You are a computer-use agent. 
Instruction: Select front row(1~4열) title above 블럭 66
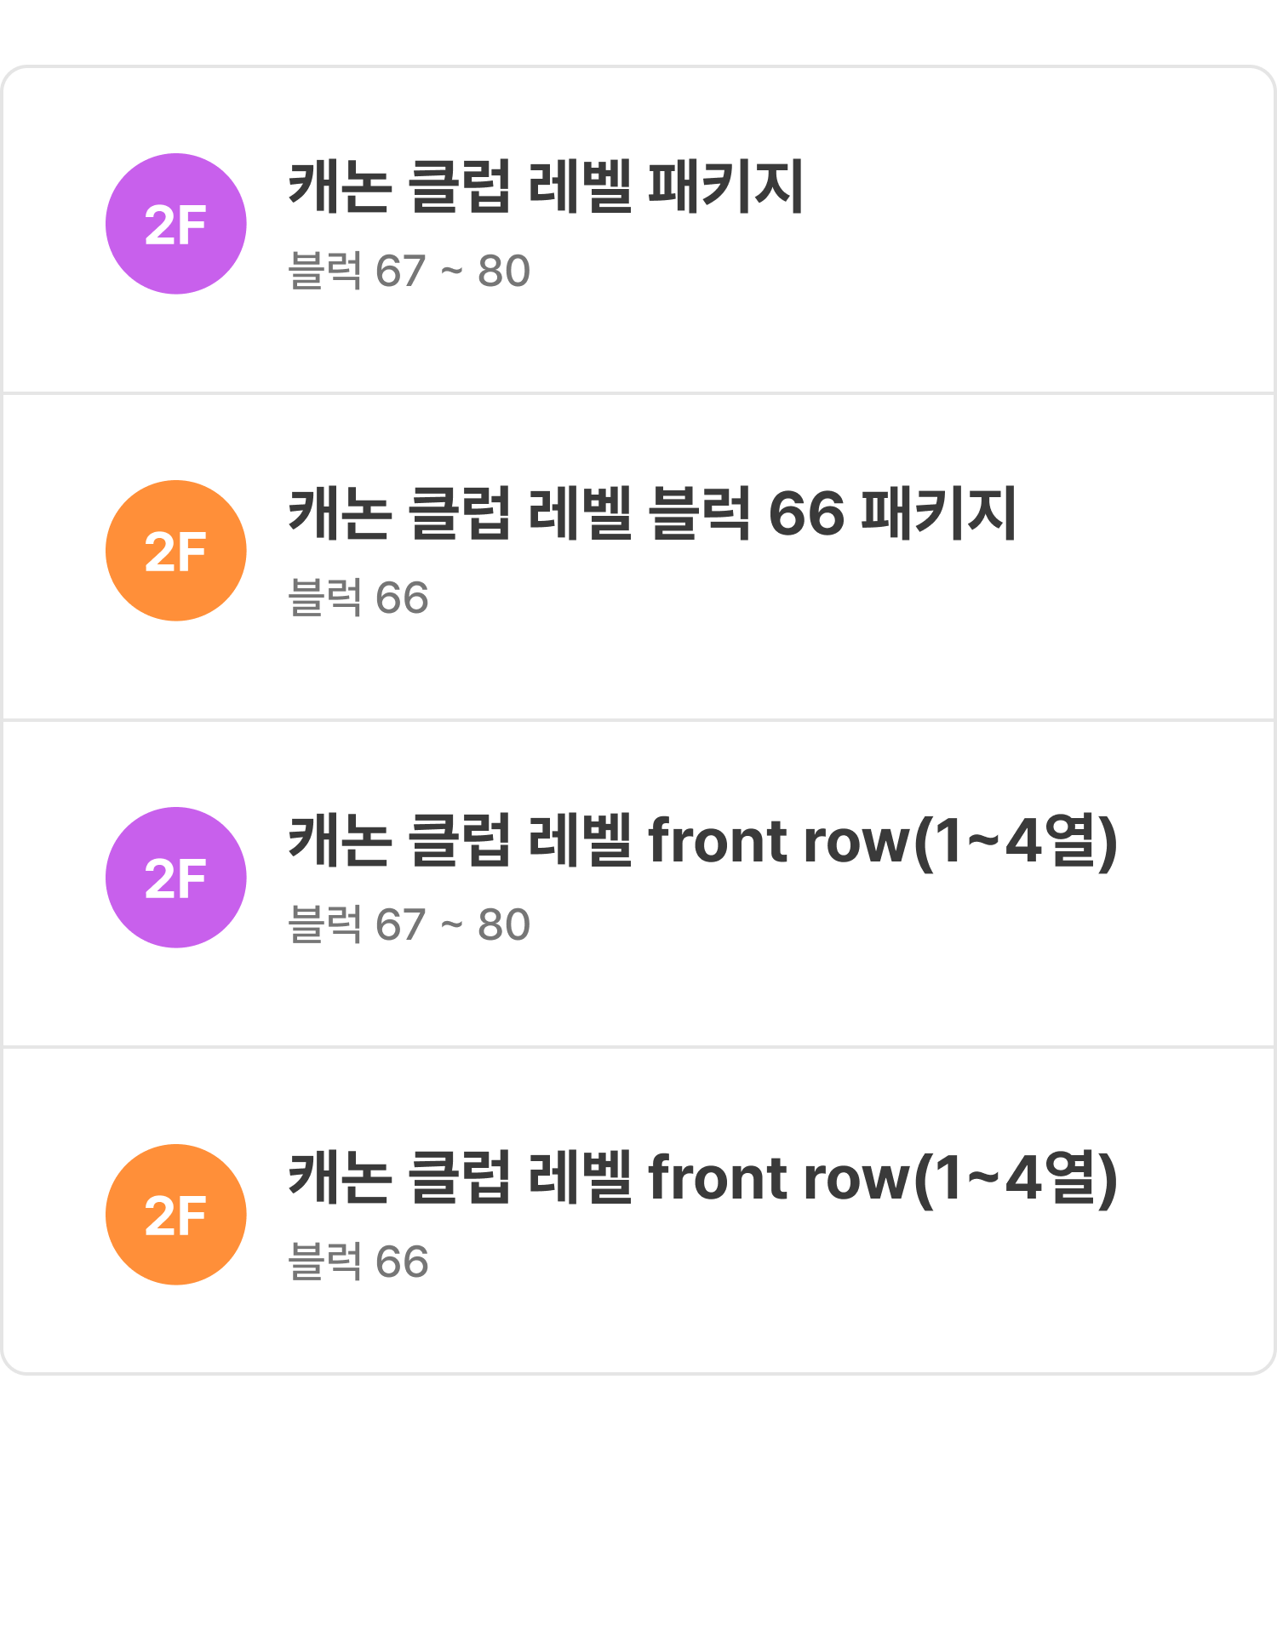[x=702, y=1177]
